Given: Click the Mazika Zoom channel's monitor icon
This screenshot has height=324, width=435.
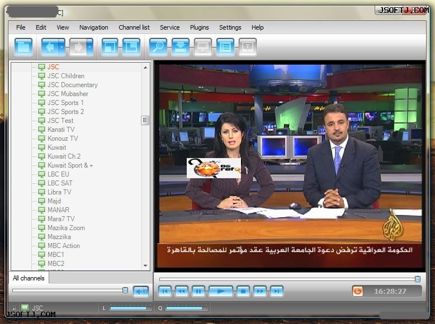Looking at the screenshot, I should [41, 228].
